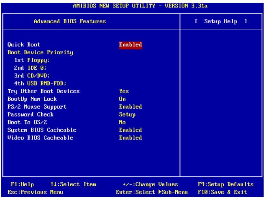Click the highlighted Enabled value for Quick Boot

pos(131,45)
